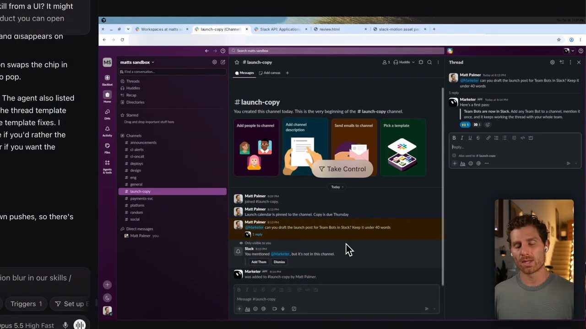Check Also send to #launch-copy

(x=454, y=155)
